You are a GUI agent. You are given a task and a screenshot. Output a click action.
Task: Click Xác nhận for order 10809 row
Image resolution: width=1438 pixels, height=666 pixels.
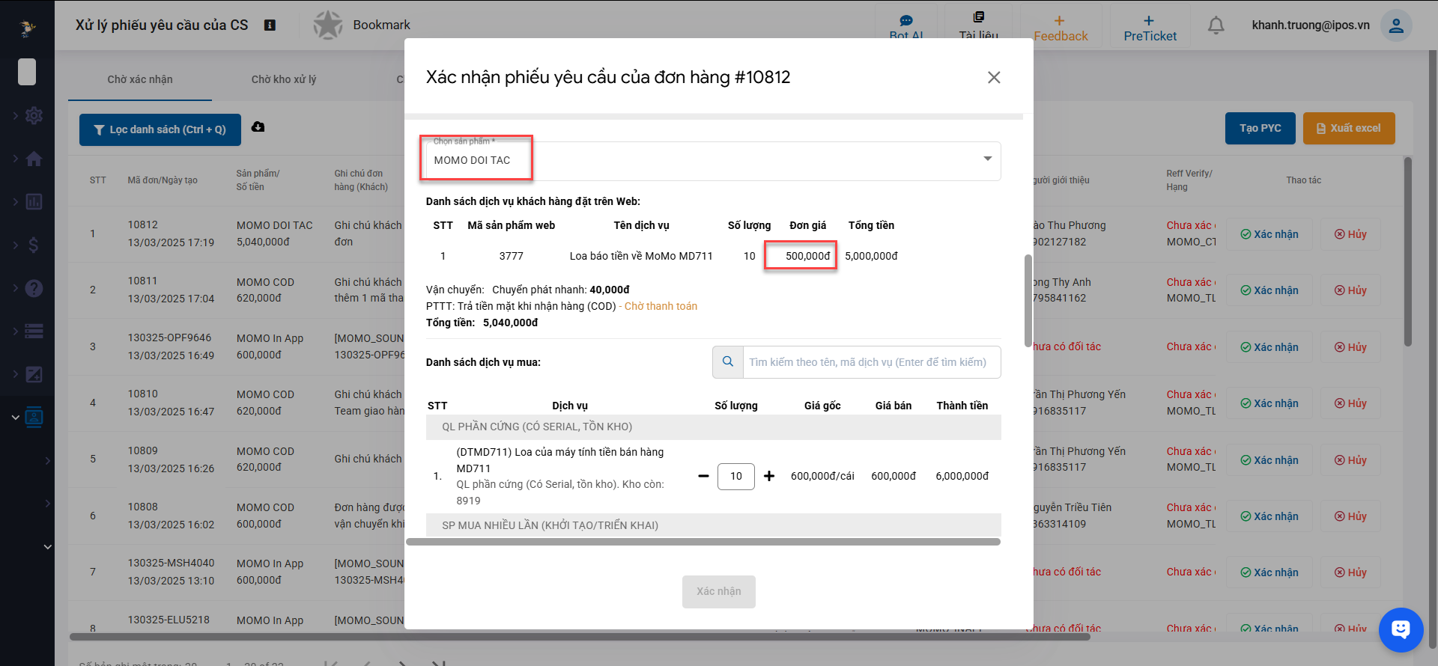click(1269, 460)
